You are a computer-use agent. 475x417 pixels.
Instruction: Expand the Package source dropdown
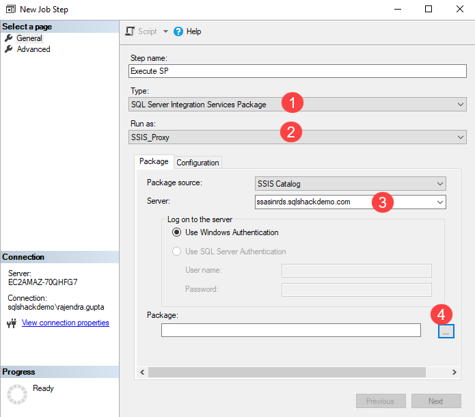tap(439, 184)
